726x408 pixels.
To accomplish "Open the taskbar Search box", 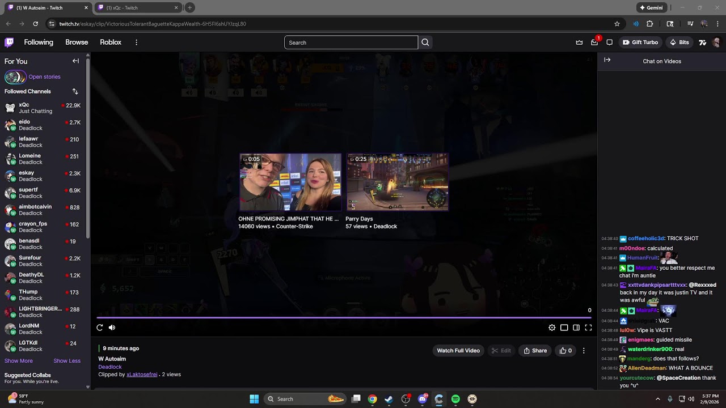I will pos(305,399).
